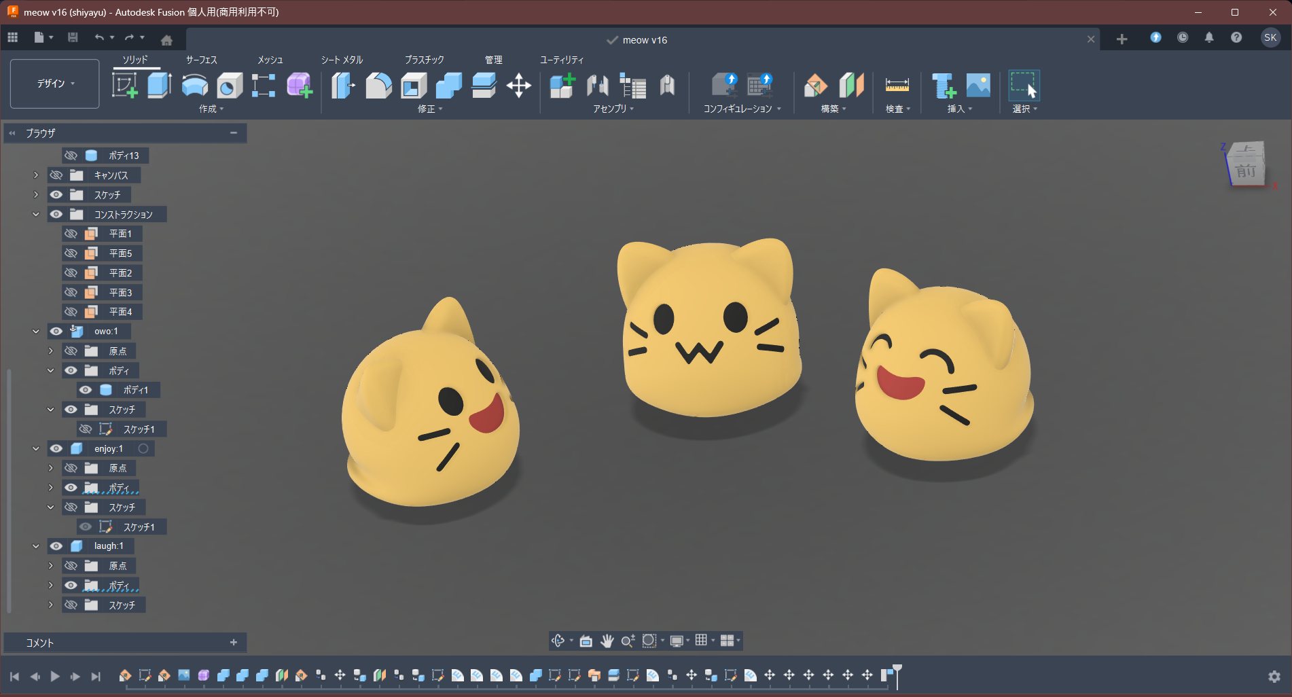Click the Extrude tool icon
1292x697 pixels.
coord(159,86)
